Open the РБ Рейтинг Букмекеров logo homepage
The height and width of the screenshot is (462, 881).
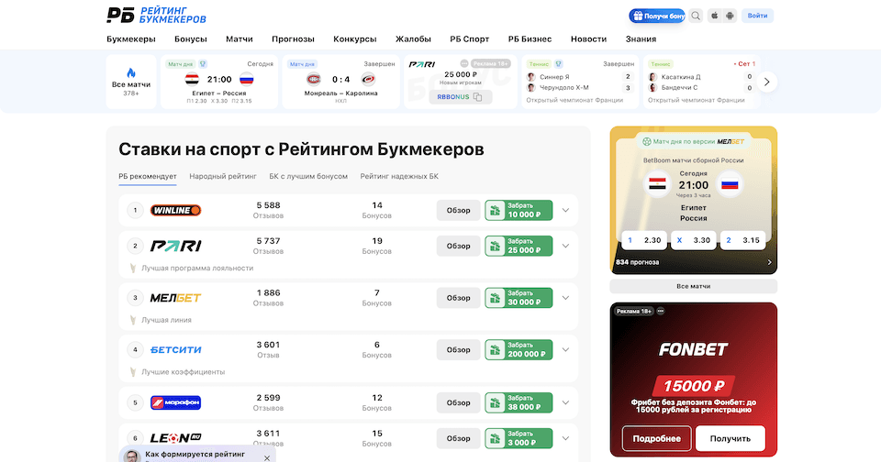pos(156,16)
